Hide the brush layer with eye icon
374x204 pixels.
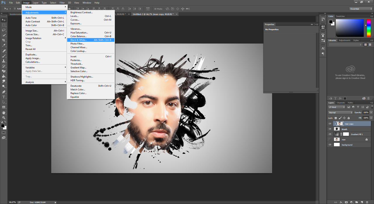330,129
